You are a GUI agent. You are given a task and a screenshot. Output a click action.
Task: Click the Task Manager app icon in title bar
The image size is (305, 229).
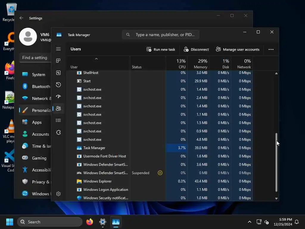point(59,35)
